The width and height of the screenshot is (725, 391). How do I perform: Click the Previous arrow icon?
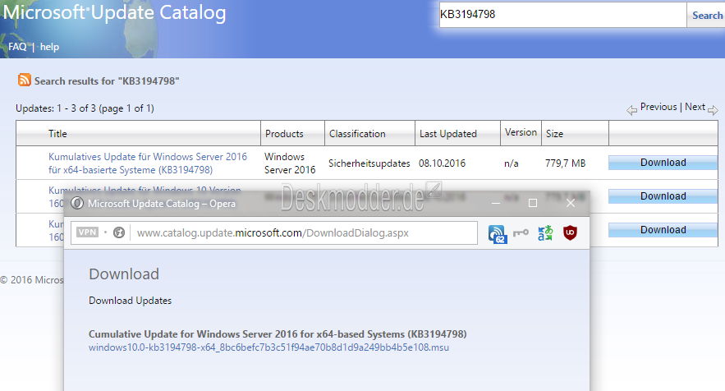click(631, 110)
